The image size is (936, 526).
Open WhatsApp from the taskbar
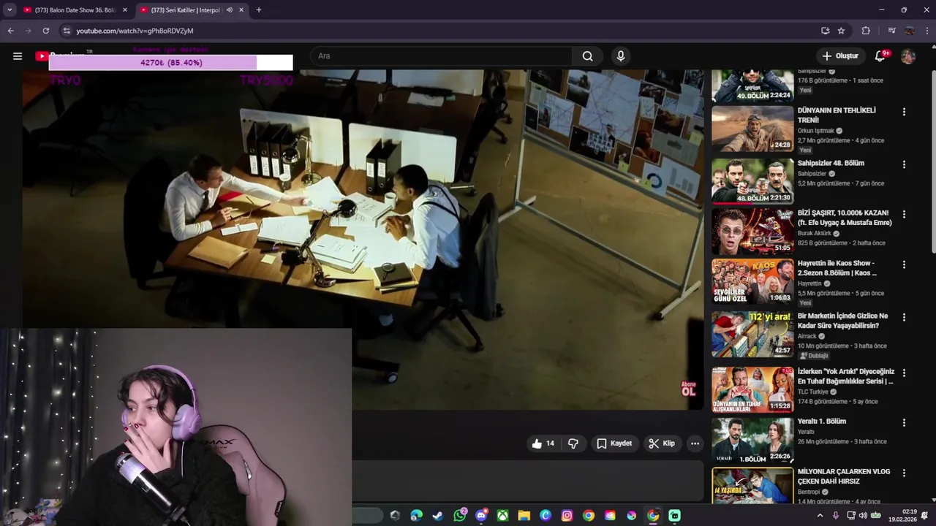459,516
